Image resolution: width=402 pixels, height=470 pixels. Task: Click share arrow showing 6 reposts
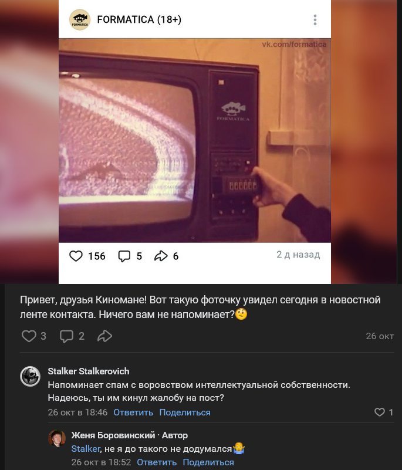(x=161, y=256)
